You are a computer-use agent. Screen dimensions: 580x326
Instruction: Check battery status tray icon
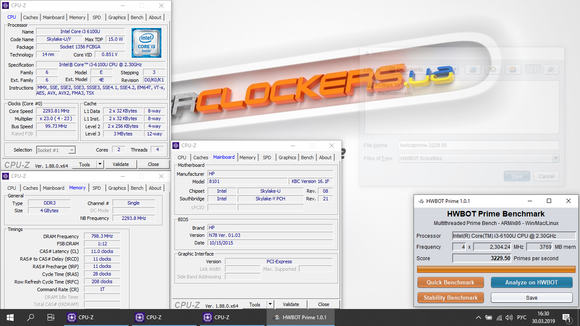point(489,317)
